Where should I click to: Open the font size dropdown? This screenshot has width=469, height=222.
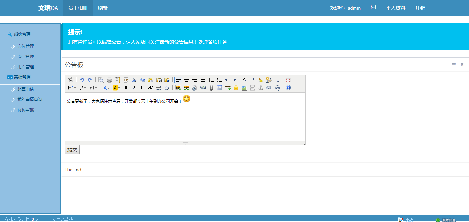click(93, 88)
